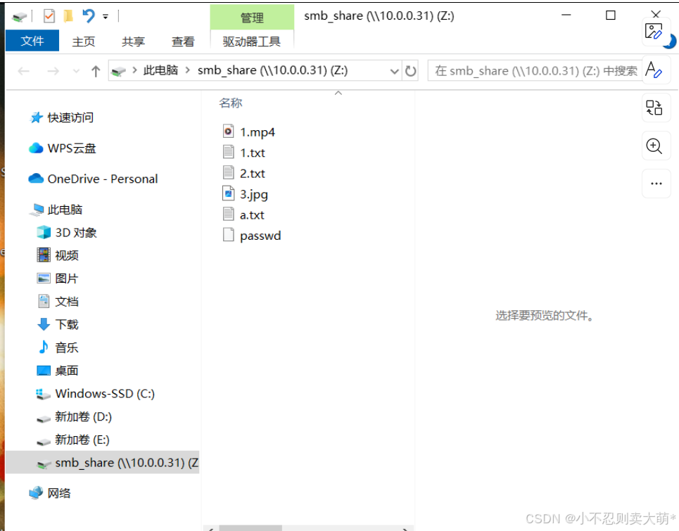Open the recent locations dropdown arrow
The image size is (679, 531).
76,71
